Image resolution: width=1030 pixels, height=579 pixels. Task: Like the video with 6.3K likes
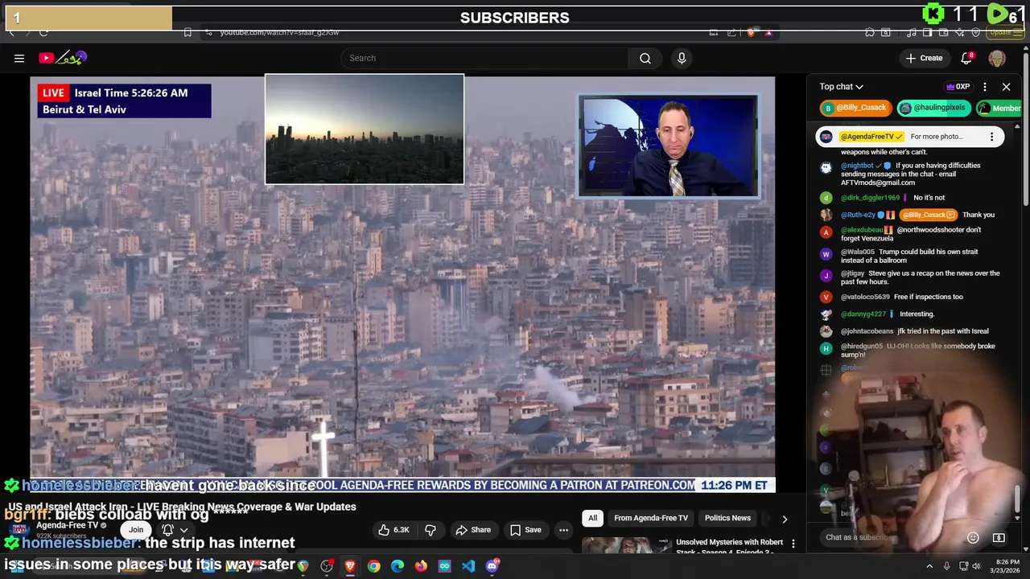click(394, 530)
